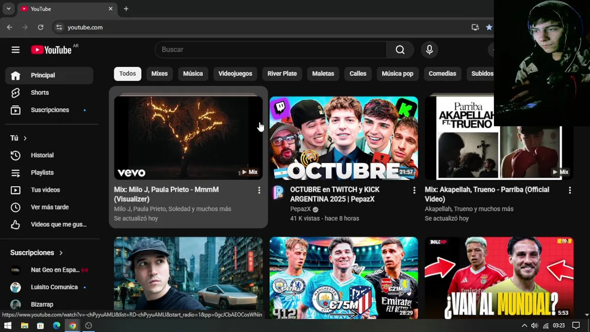Open Tus videos in the sidebar
Image resolution: width=590 pixels, height=332 pixels.
[49, 190]
